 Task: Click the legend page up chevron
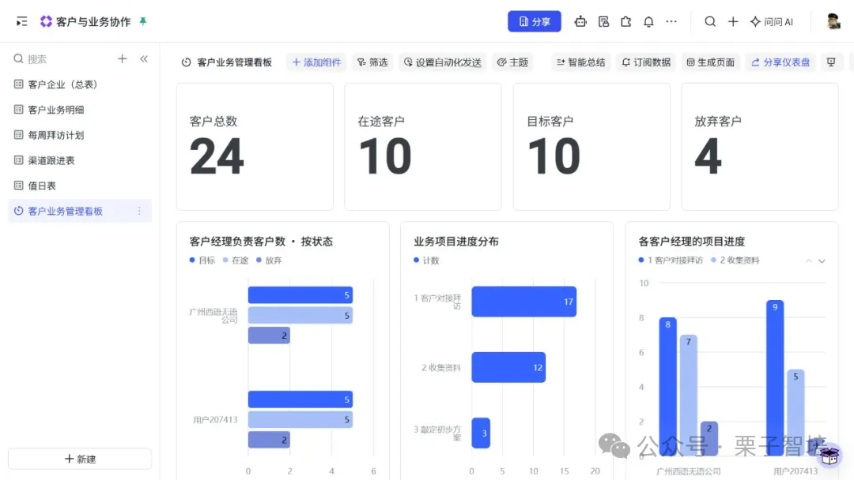click(x=809, y=261)
